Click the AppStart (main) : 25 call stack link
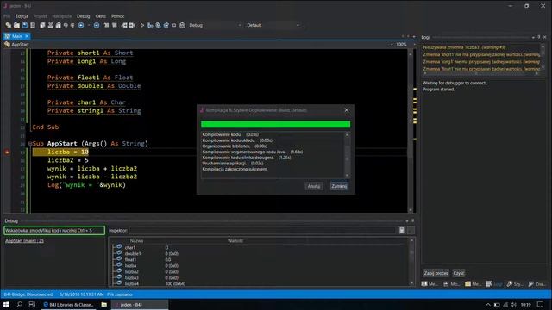 (24, 241)
